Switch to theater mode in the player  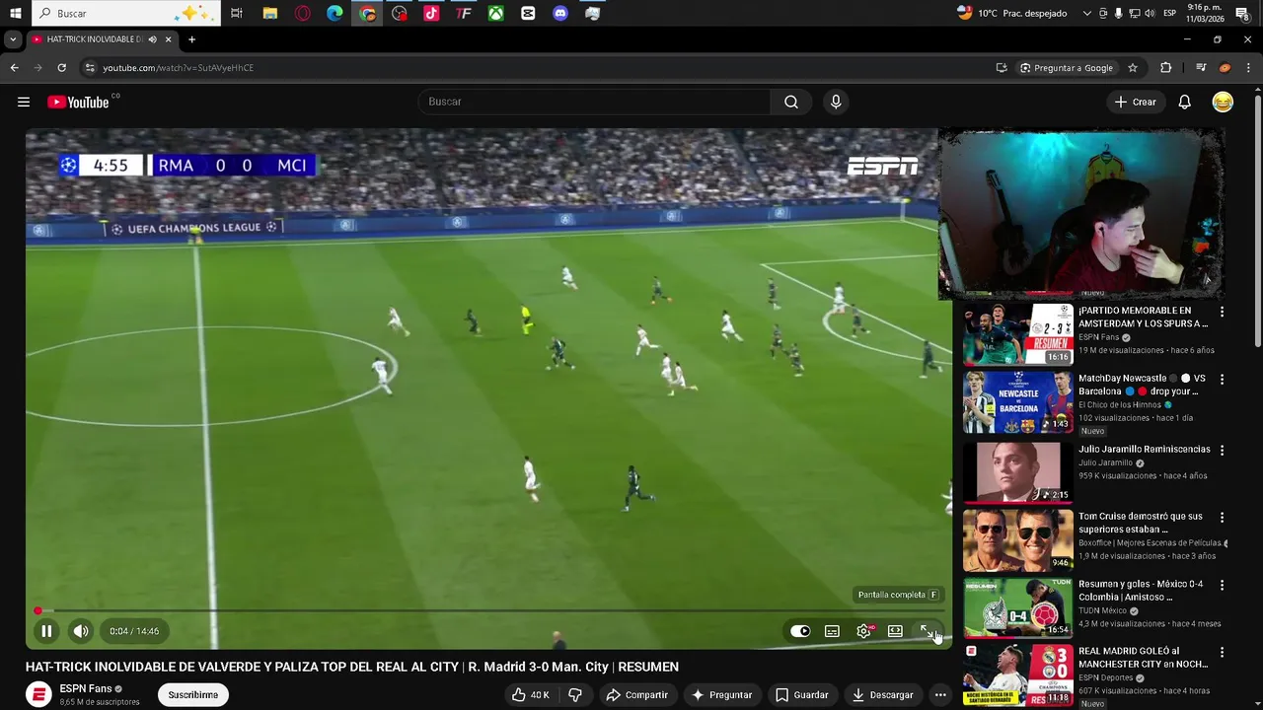point(895,631)
